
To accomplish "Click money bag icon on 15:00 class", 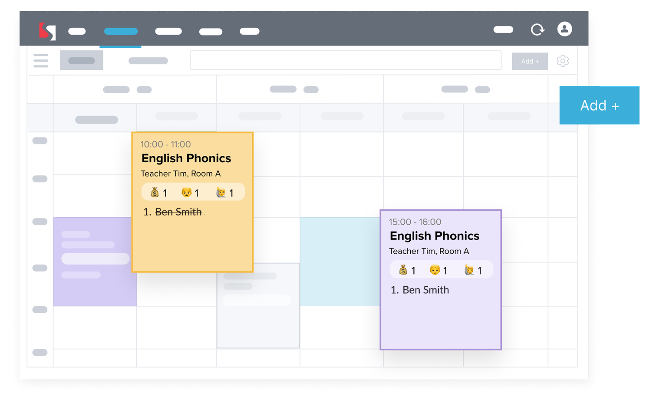I will [403, 270].
